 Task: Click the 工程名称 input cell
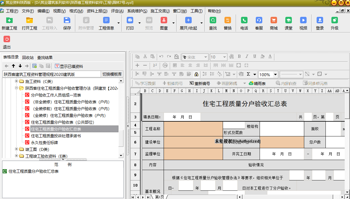pyautogui.click(x=193, y=129)
